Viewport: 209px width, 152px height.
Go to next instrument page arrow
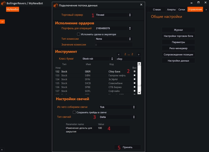click(138, 54)
